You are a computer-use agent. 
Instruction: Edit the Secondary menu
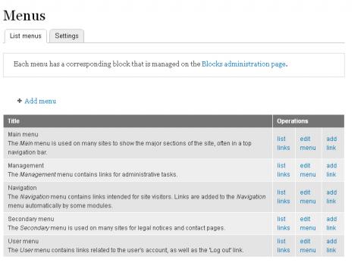pos(308,223)
